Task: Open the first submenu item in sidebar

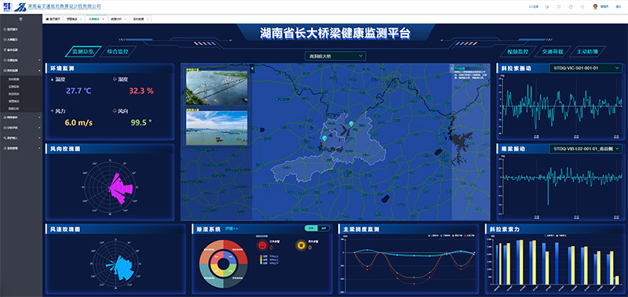Action: point(21,79)
